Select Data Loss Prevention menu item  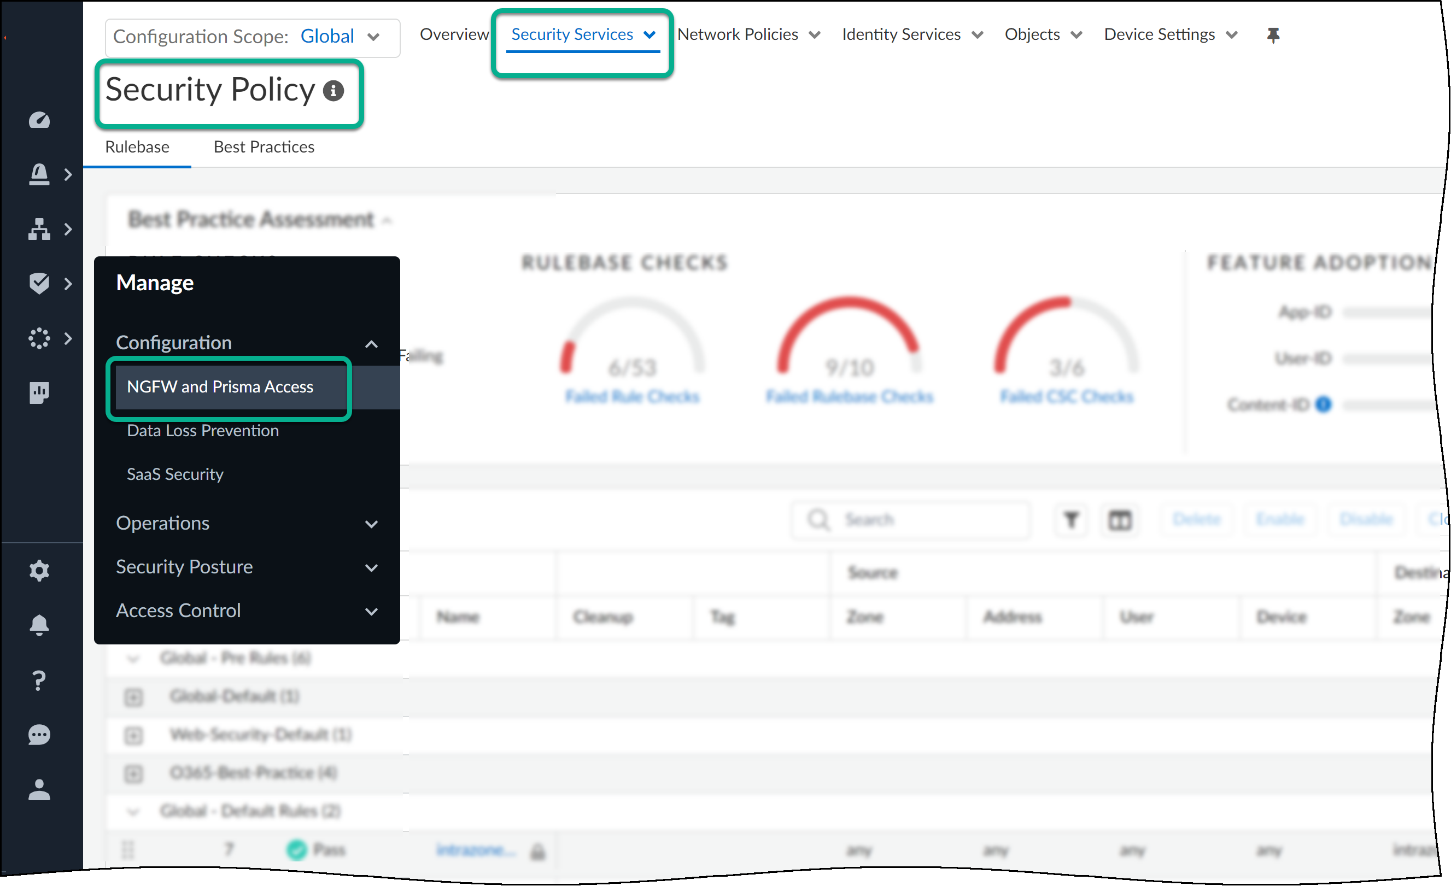point(203,430)
